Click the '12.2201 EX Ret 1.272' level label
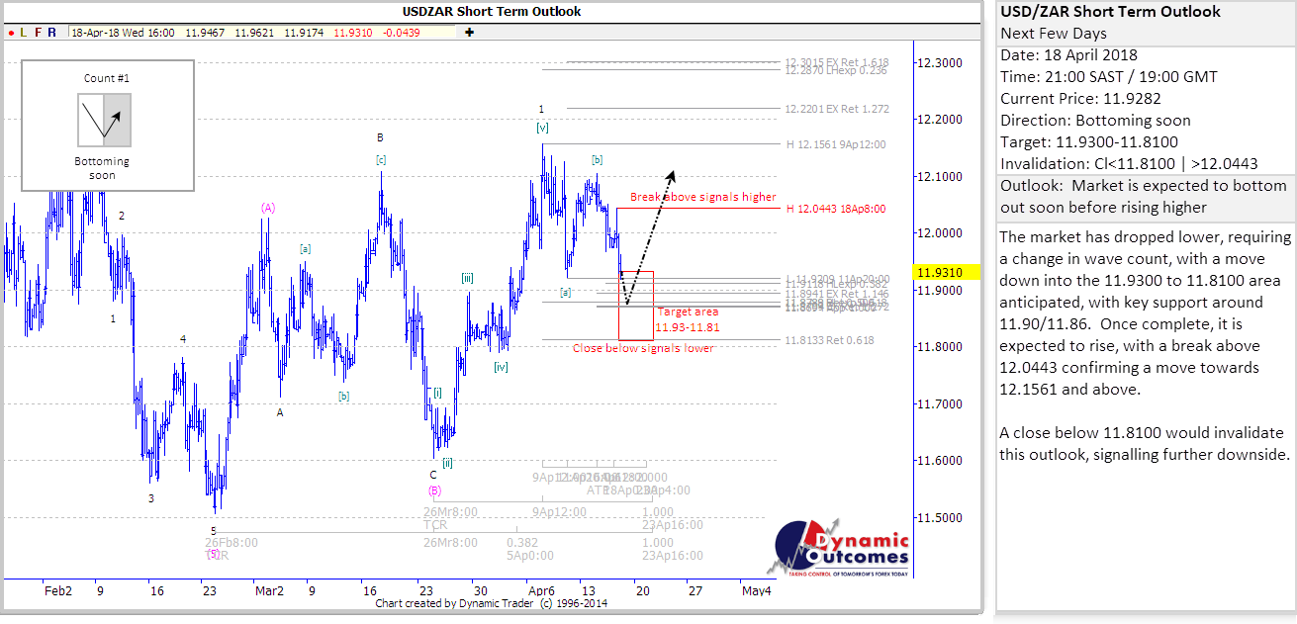 pos(837,109)
